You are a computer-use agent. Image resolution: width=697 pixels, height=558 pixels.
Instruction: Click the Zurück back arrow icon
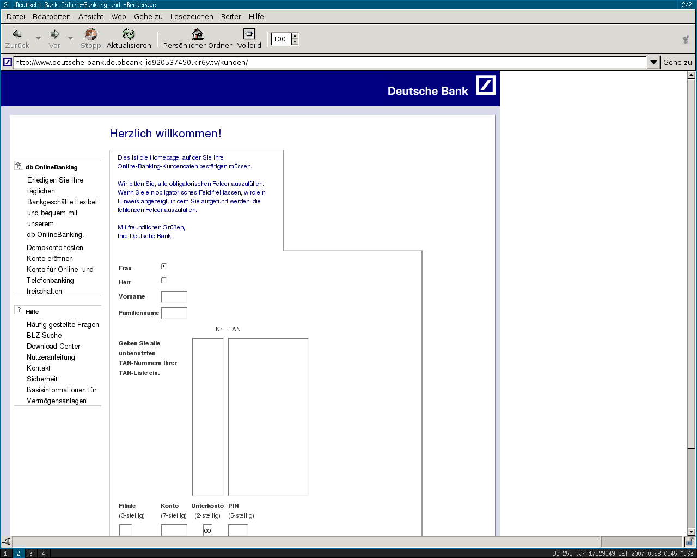coord(17,34)
